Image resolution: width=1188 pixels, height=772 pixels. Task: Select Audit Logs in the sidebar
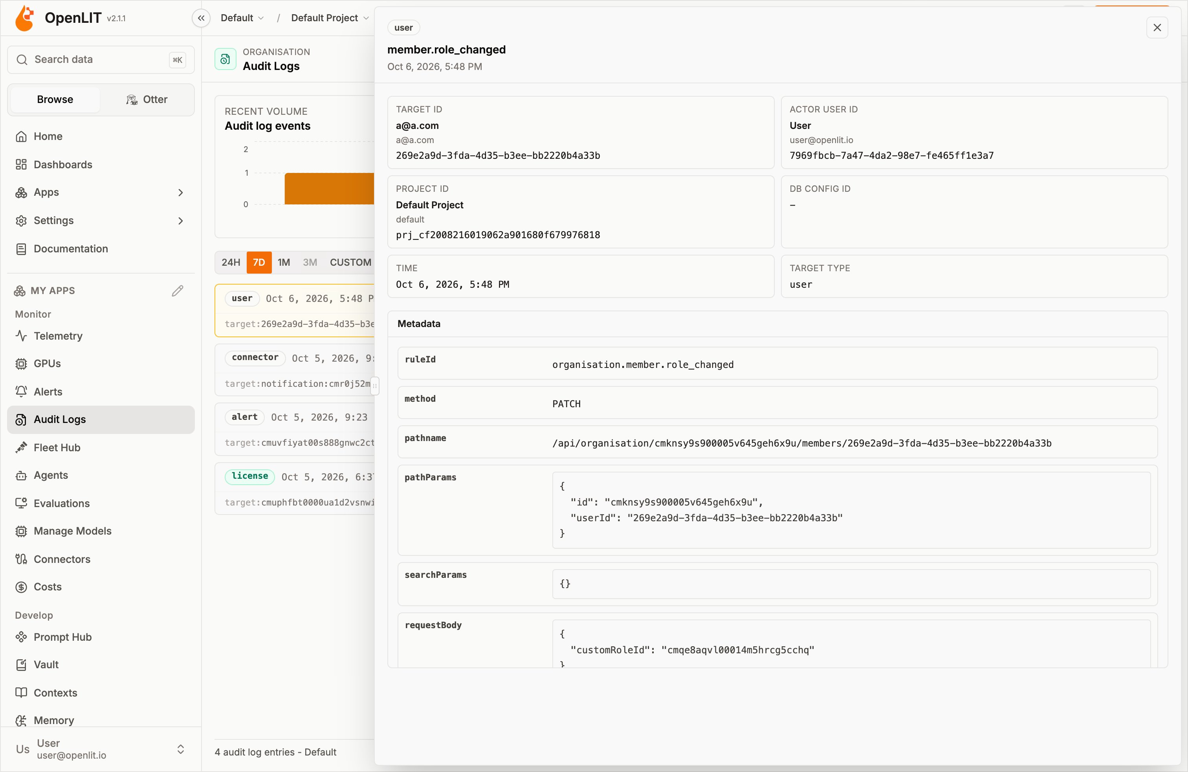(100, 419)
